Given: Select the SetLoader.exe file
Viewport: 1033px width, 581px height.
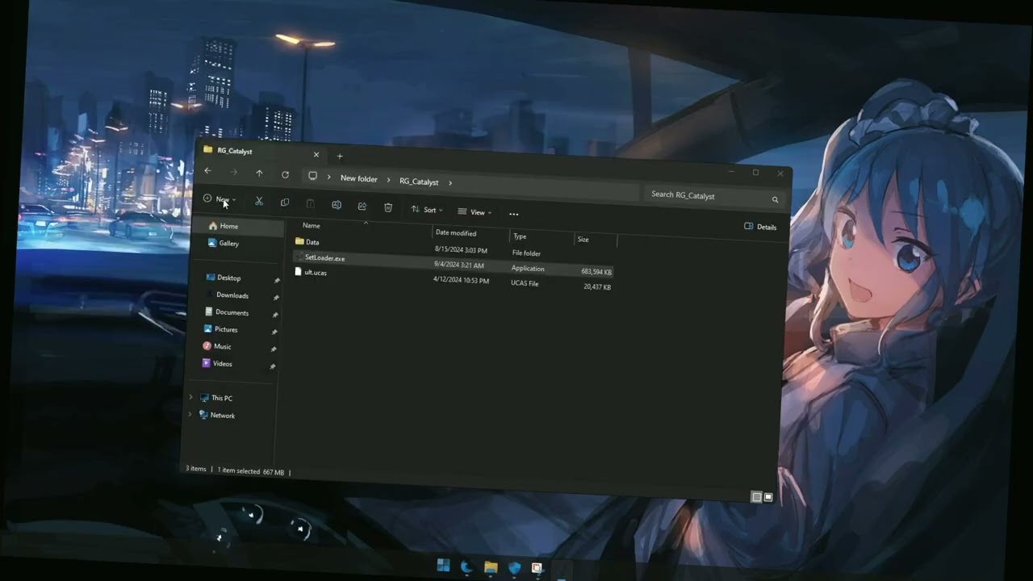Looking at the screenshot, I should (324, 258).
